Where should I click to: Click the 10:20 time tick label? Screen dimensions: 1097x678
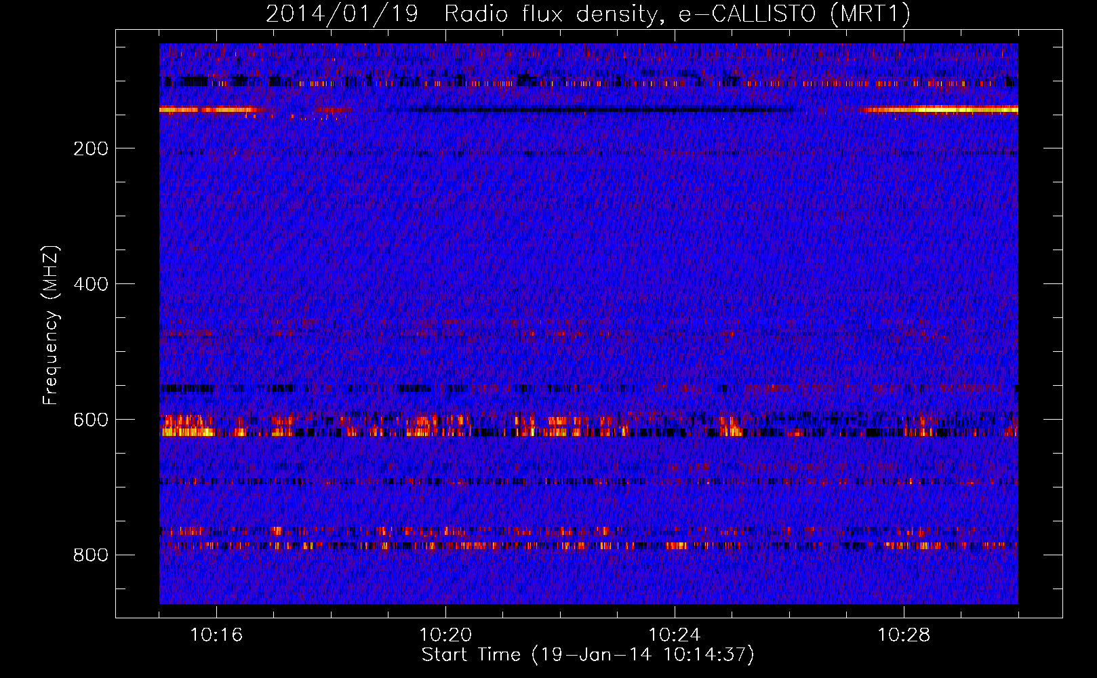[x=445, y=635]
